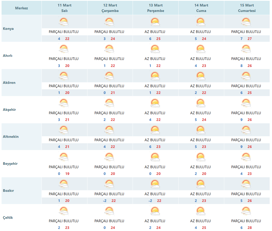Open the Konya district row label

[x=8, y=29]
